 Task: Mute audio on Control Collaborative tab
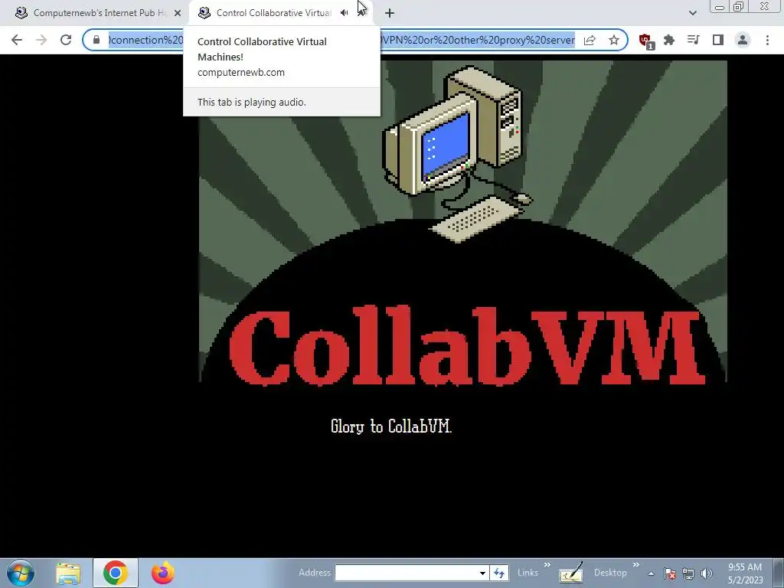[x=344, y=13]
